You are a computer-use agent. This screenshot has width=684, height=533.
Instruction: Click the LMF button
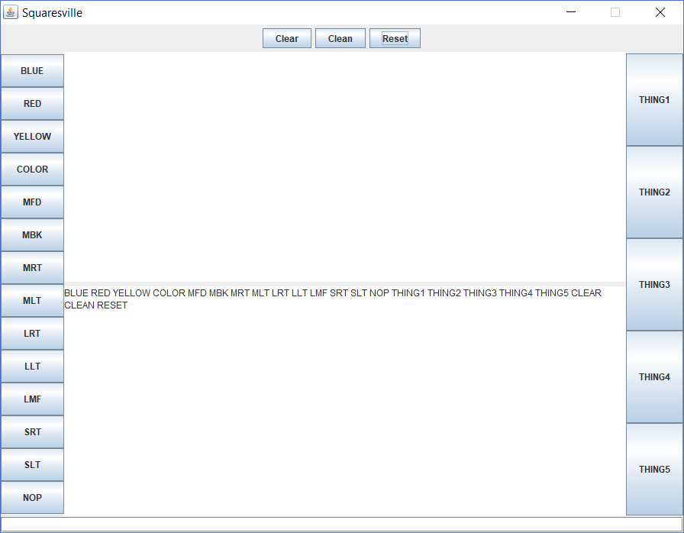click(x=32, y=399)
